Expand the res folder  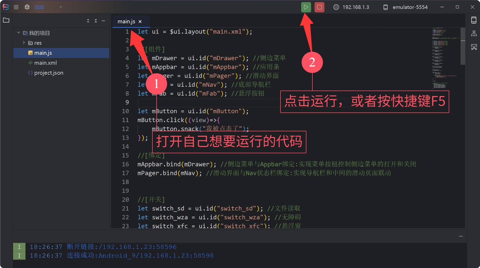tap(24, 43)
